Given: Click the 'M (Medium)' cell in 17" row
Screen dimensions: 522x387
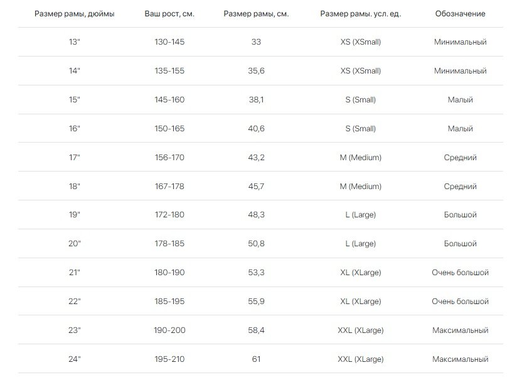Looking at the screenshot, I should pos(361,157).
